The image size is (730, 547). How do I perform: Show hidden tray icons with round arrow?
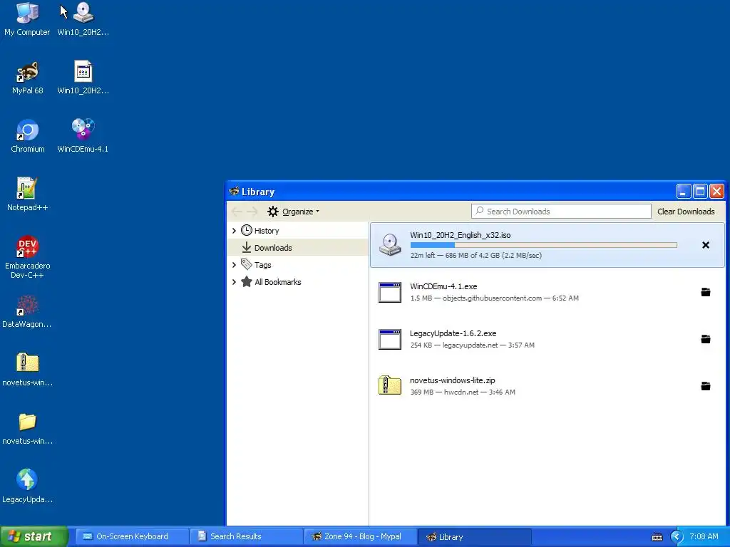click(677, 537)
